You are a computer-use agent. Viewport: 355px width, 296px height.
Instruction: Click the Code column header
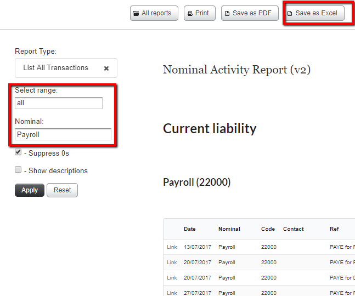click(268, 229)
